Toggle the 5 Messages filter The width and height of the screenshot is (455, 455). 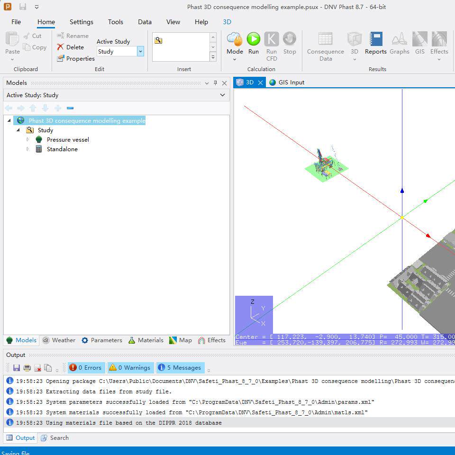180,368
